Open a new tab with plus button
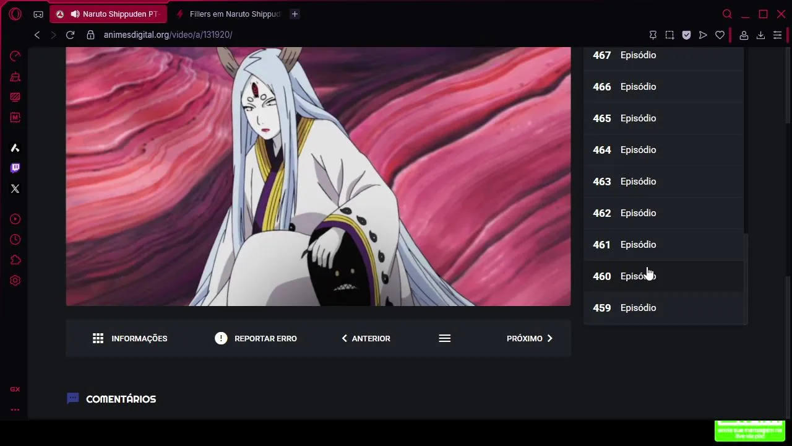Image resolution: width=792 pixels, height=446 pixels. click(295, 14)
